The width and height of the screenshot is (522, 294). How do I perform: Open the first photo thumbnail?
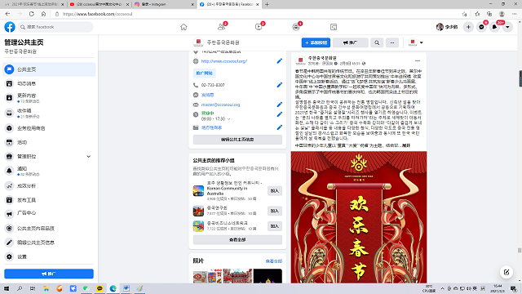[207, 276]
